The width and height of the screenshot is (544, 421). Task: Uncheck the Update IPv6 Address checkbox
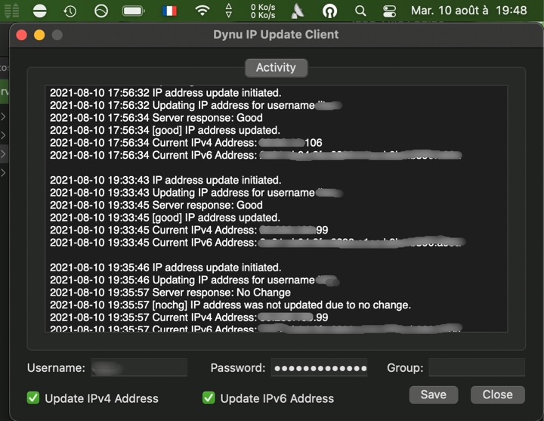(x=209, y=398)
